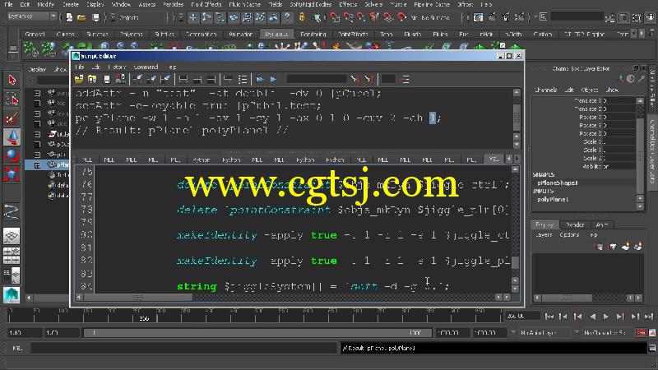This screenshot has width=658, height=370.
Task: Expand top camera node in Outliner
Action: pyautogui.click(x=37, y=104)
